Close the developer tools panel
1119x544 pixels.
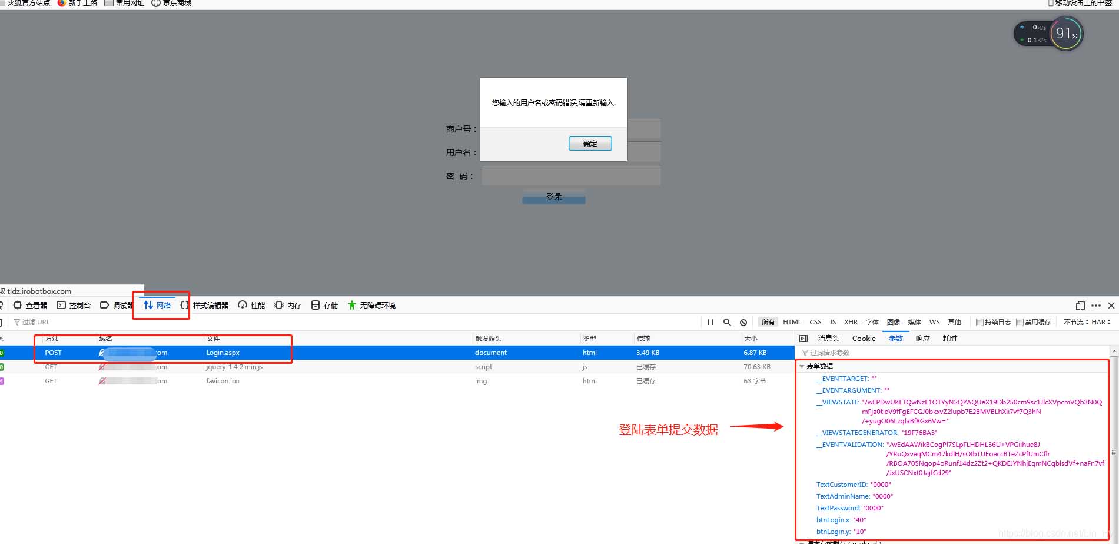[x=1111, y=305]
